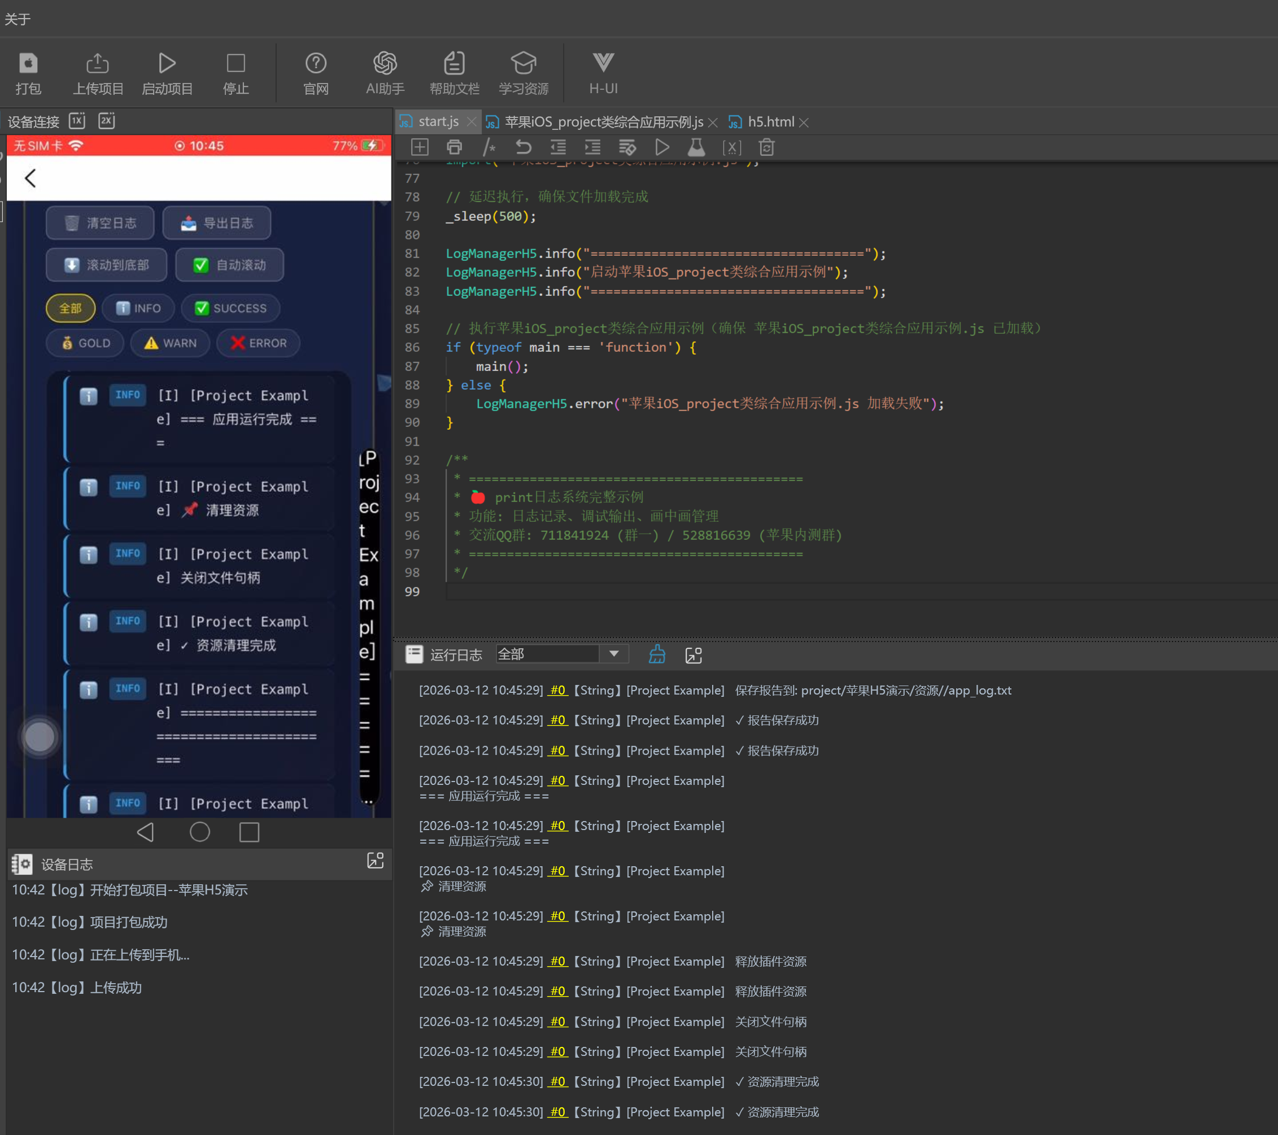Click the 清空日志 button

[x=100, y=223]
